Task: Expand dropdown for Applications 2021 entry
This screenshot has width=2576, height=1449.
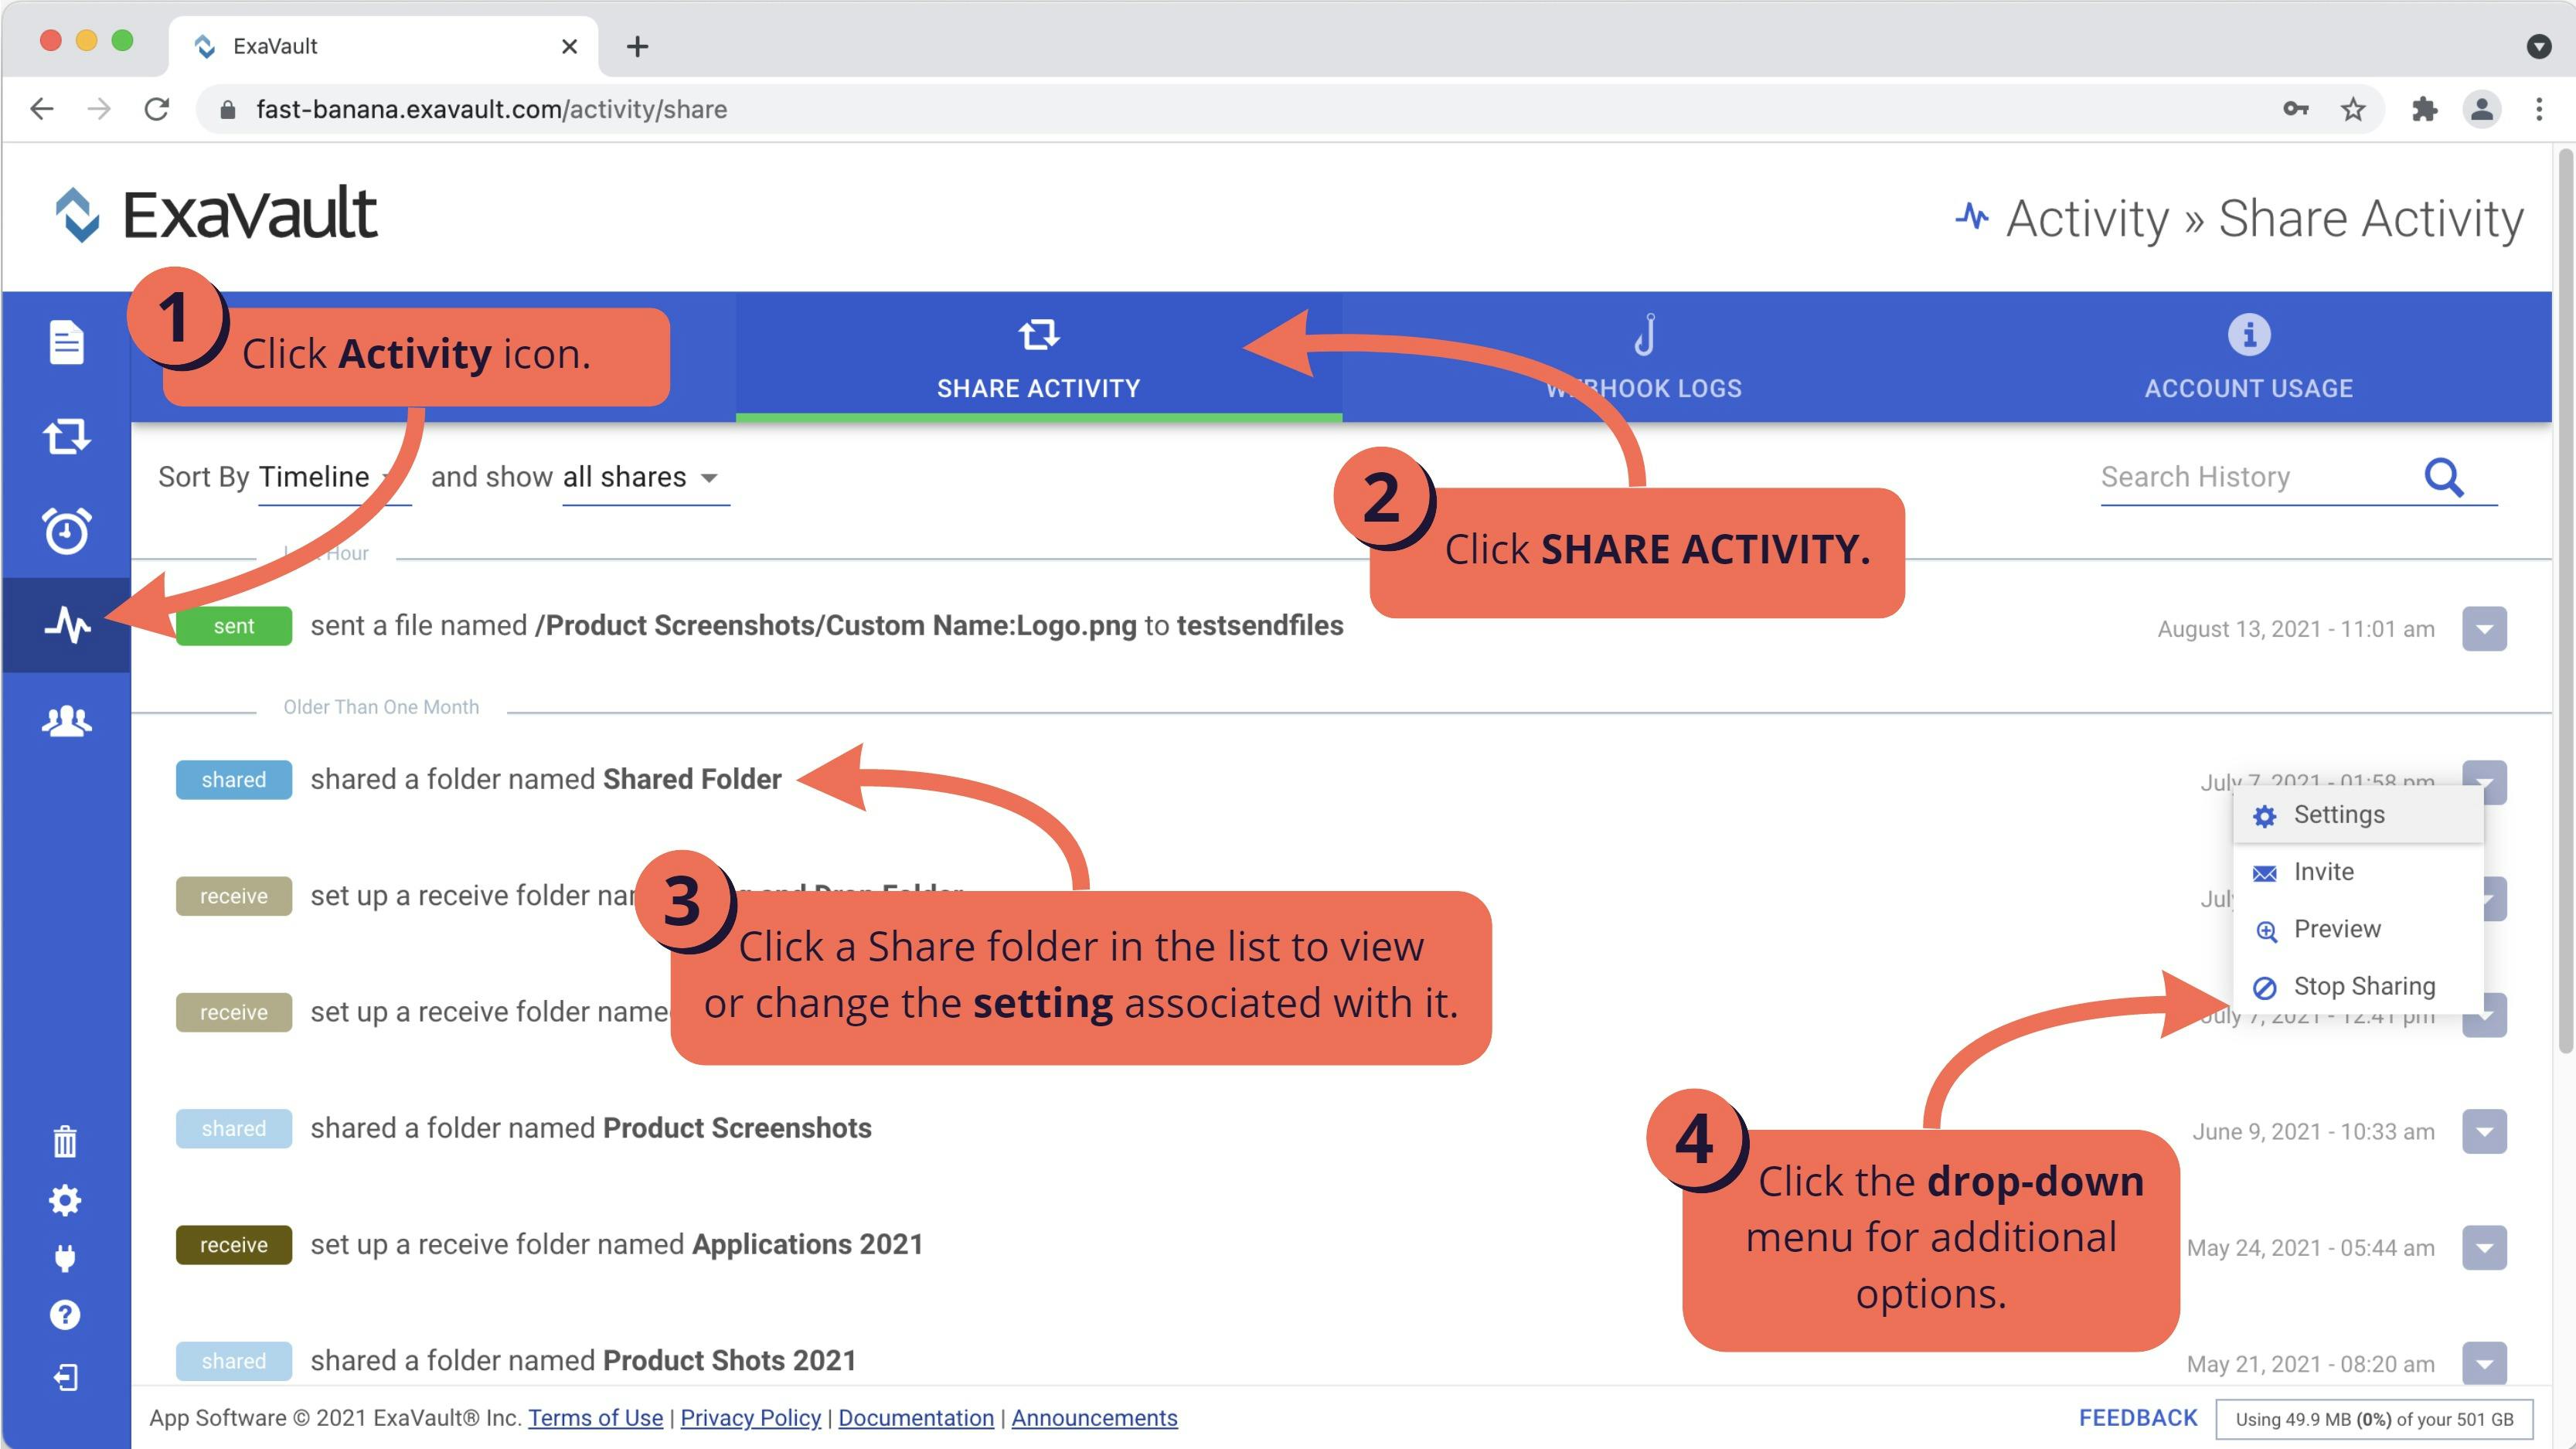Action: 2484,1248
